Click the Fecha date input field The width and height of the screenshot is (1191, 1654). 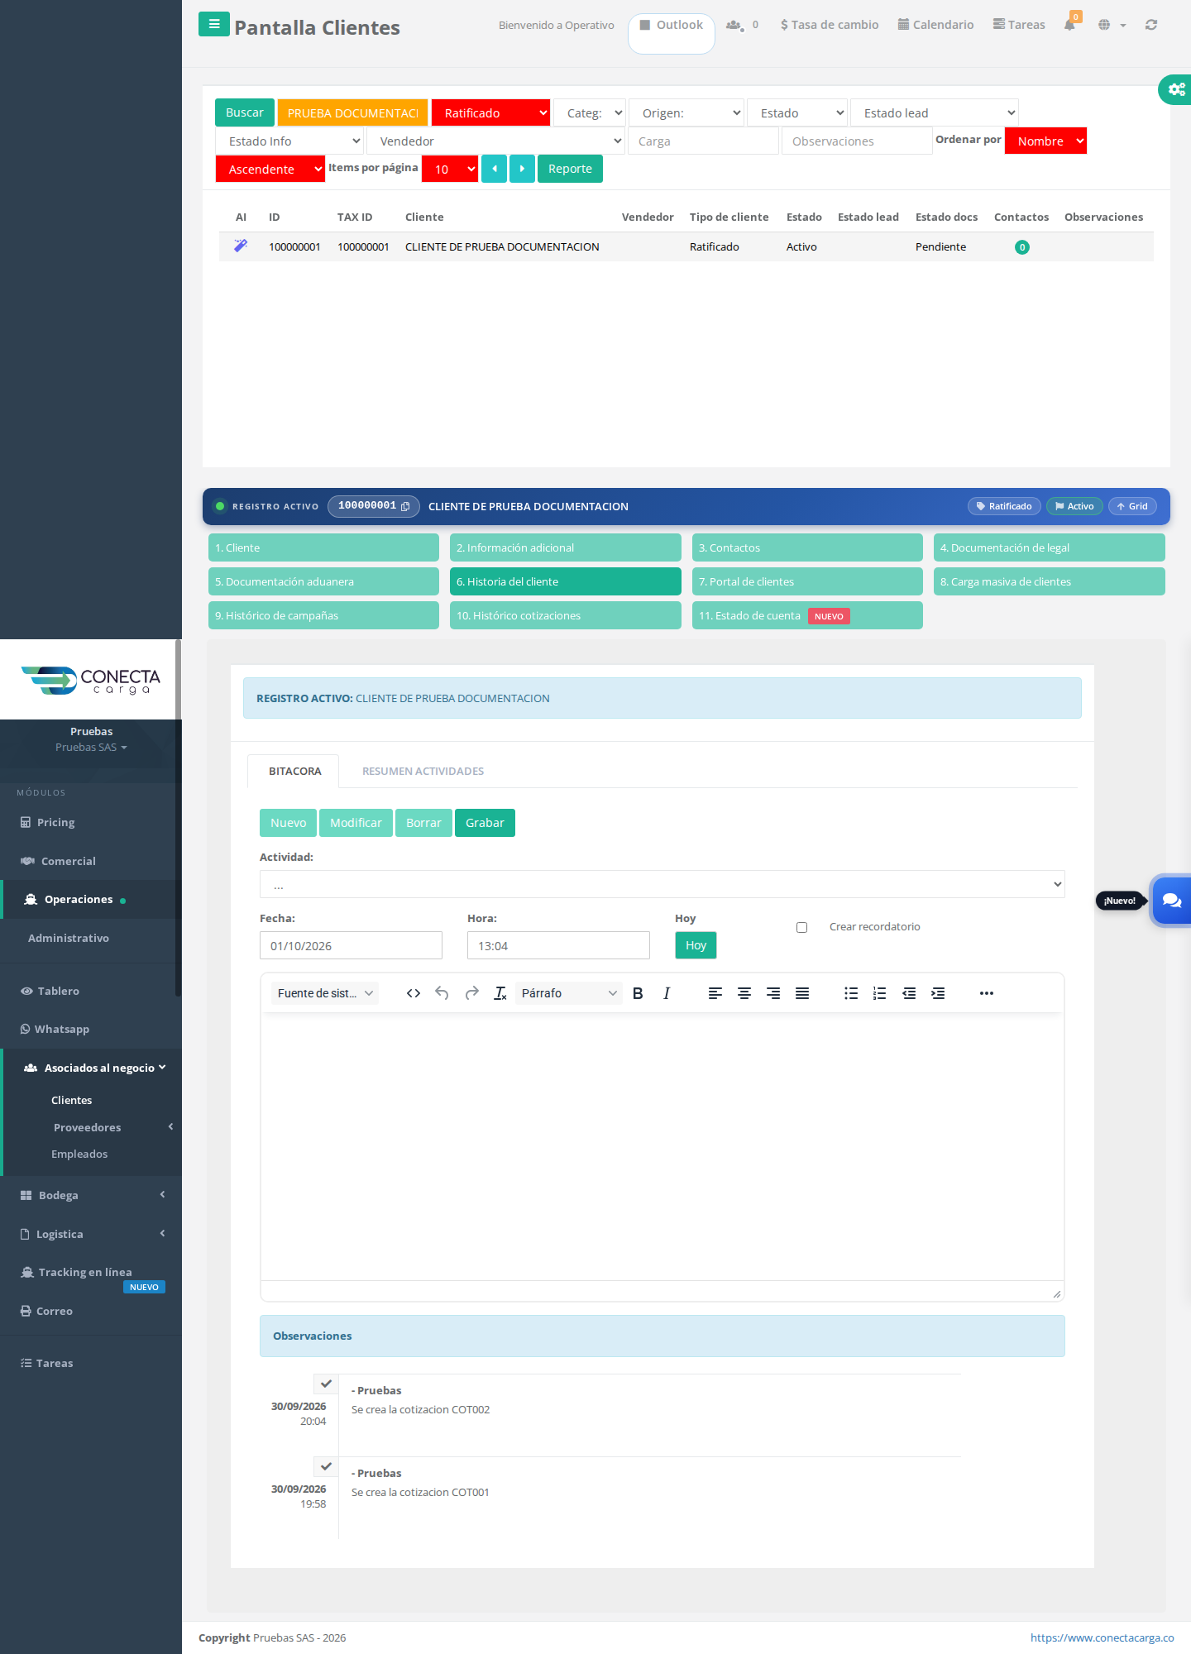click(x=351, y=945)
